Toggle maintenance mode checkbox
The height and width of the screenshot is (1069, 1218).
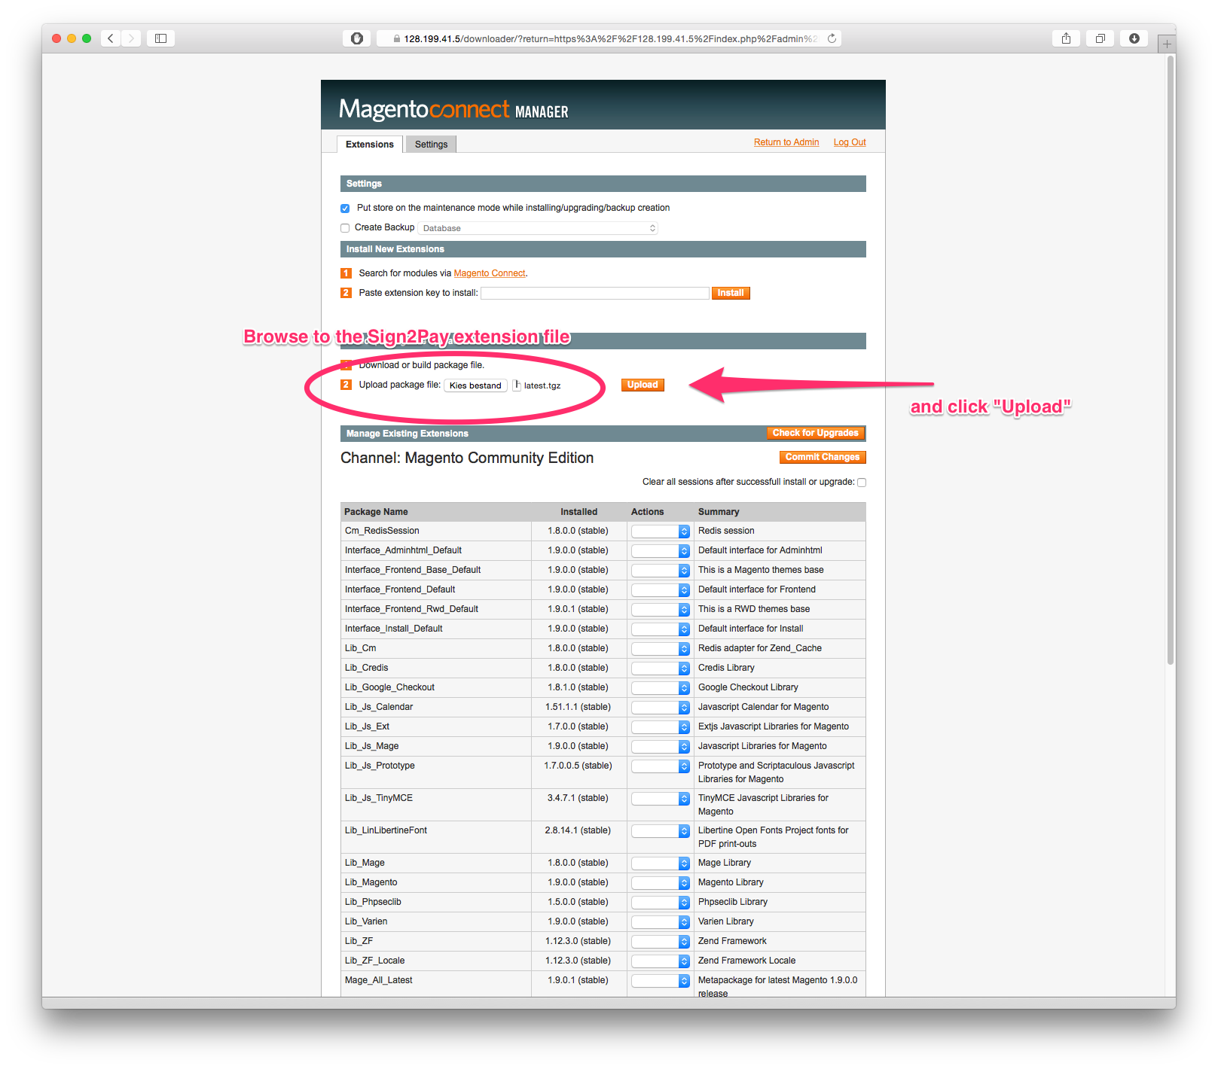[x=345, y=209]
